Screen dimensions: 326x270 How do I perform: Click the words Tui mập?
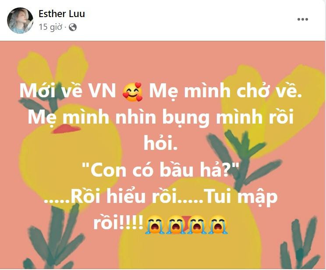pyautogui.click(x=240, y=197)
